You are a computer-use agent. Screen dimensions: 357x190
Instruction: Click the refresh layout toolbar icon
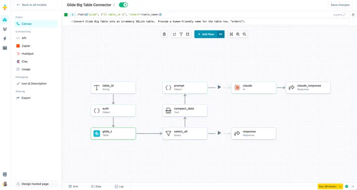[x=174, y=34]
